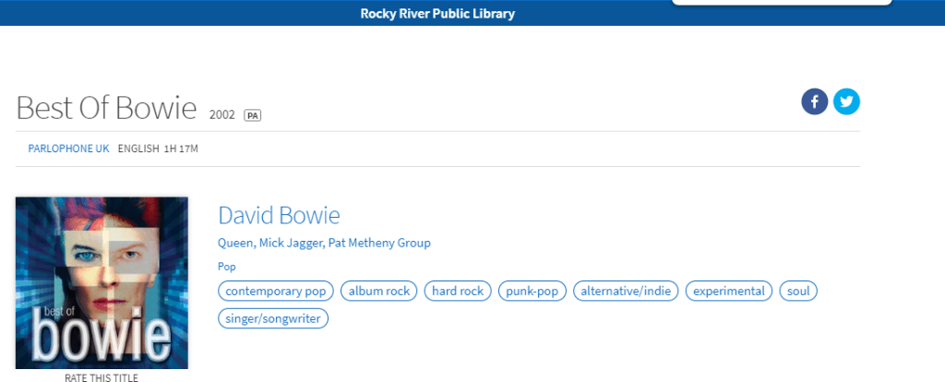Select the contemporary pop tag
This screenshot has width=945, height=382.
click(x=276, y=292)
